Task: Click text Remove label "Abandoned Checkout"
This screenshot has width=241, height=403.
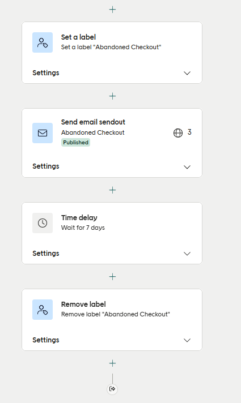Action: click(115, 314)
